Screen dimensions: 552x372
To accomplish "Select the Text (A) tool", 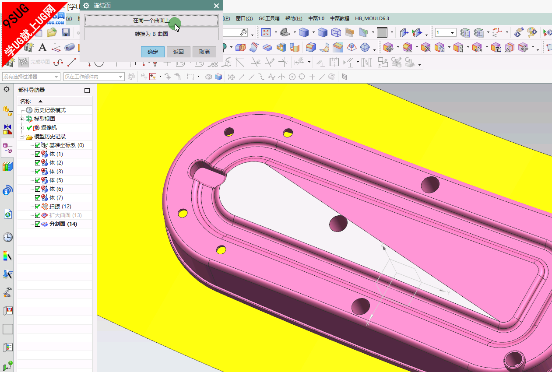I will [x=42, y=47].
